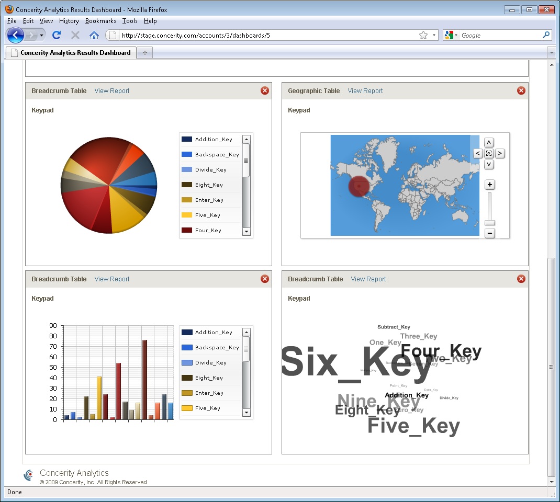The width and height of the screenshot is (560, 502).
Task: Close the tag cloud Breadcrumb Table widget
Action: (x=521, y=279)
